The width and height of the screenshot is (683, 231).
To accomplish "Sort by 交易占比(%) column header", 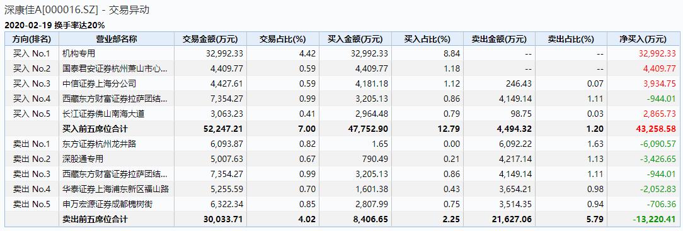I will pos(283,39).
